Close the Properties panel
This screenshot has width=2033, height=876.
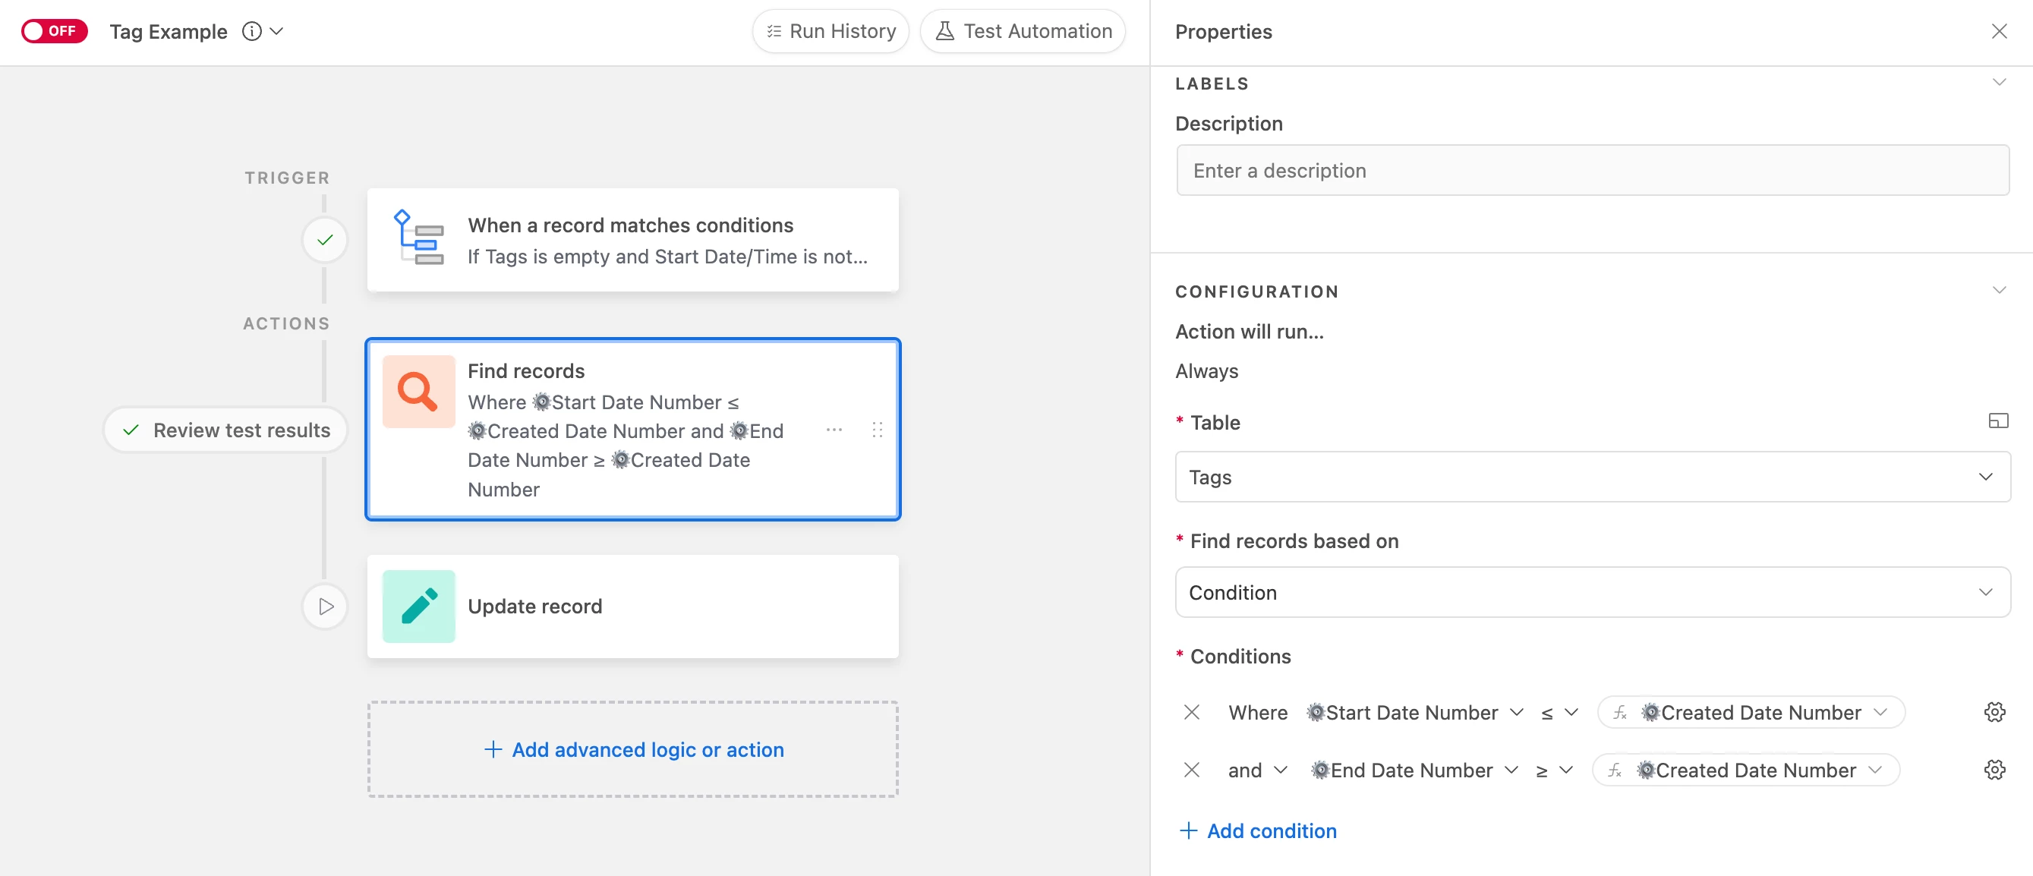pos(1998,32)
